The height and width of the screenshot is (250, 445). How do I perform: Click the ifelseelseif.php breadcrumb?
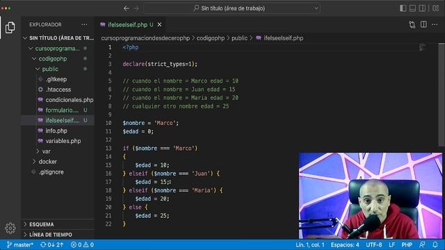280,38
